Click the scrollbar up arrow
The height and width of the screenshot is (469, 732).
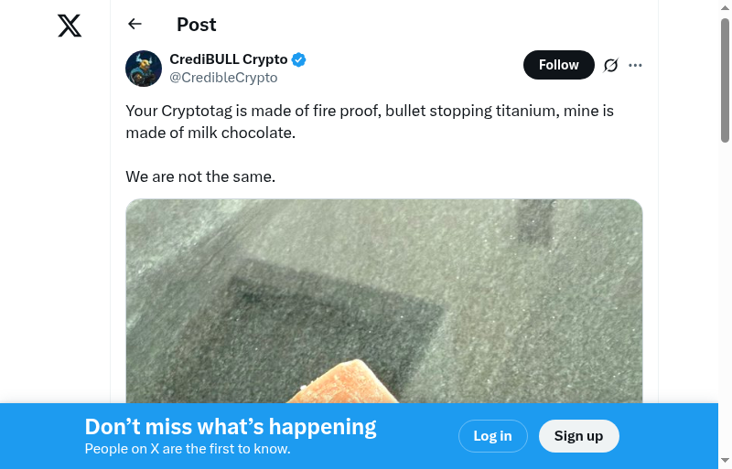(x=725, y=8)
